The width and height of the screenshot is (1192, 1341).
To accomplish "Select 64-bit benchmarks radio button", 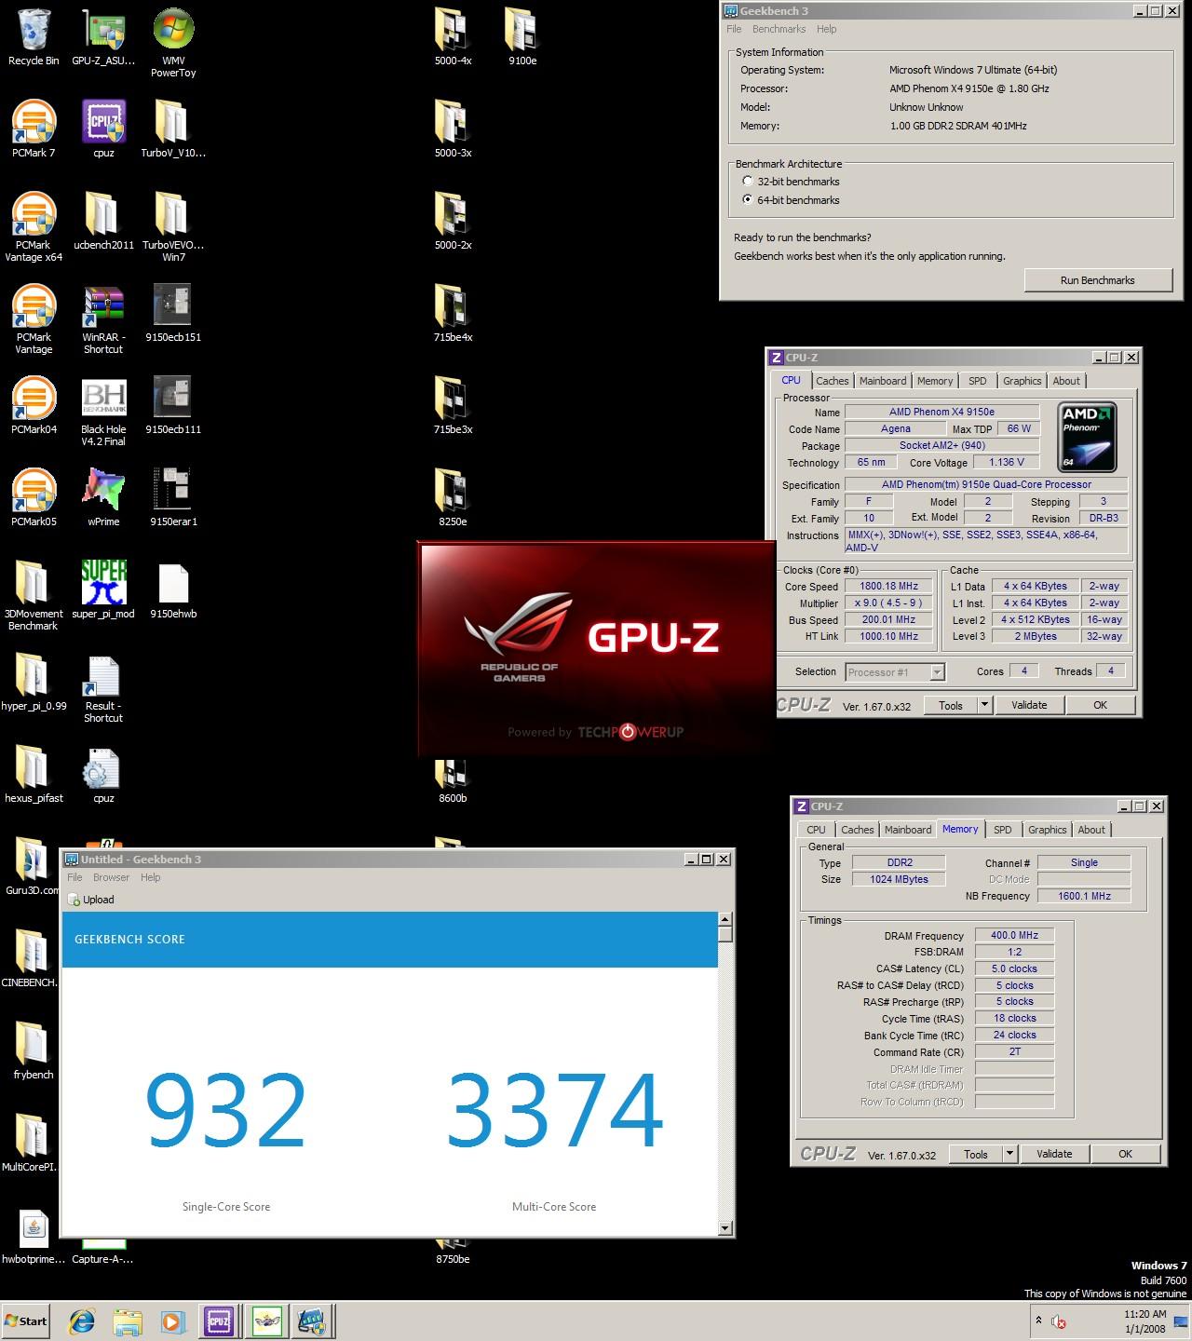I will [748, 199].
